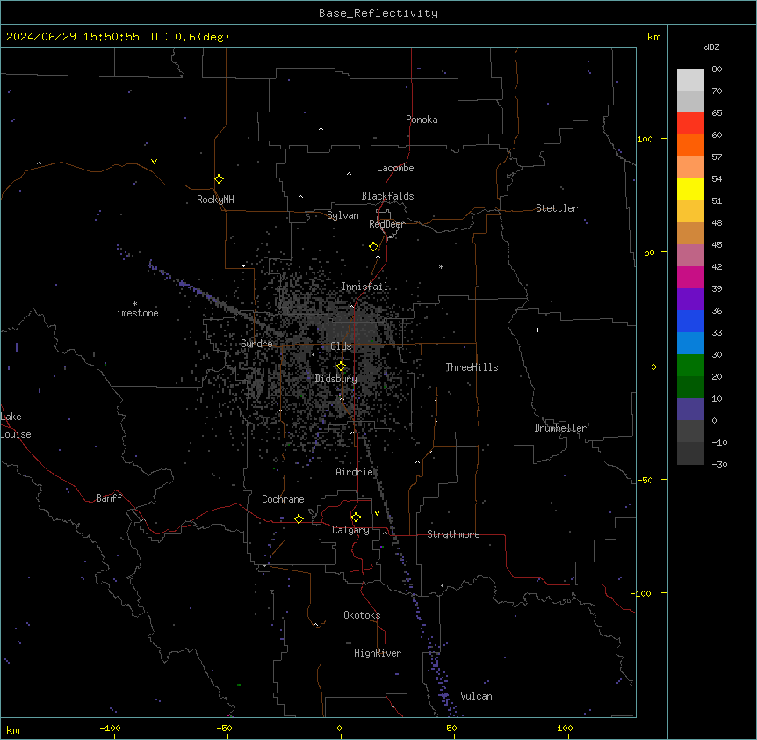
Task: Click the yellow marker below Cochrane label
Action: pyautogui.click(x=299, y=519)
